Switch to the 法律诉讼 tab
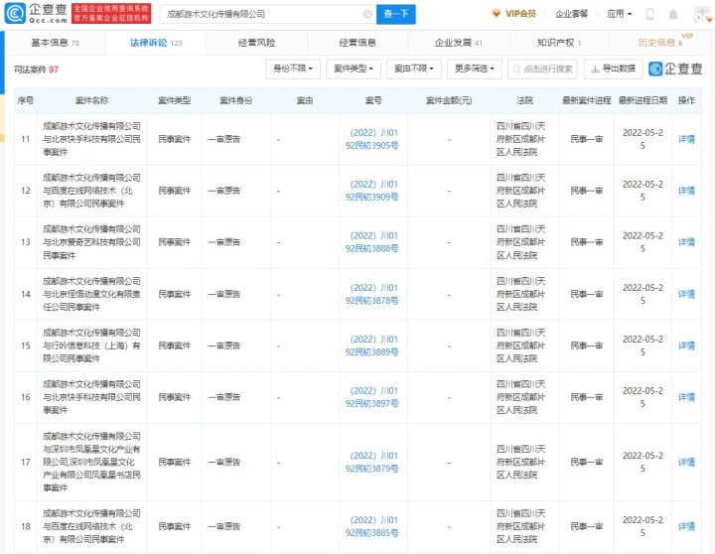The image size is (715, 554). pos(156,43)
